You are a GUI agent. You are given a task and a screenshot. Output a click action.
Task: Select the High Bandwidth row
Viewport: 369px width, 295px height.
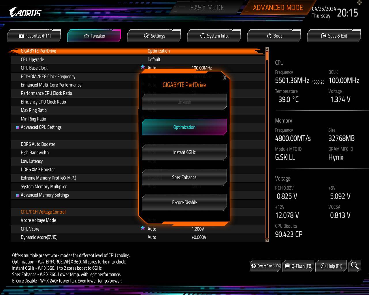138,153
